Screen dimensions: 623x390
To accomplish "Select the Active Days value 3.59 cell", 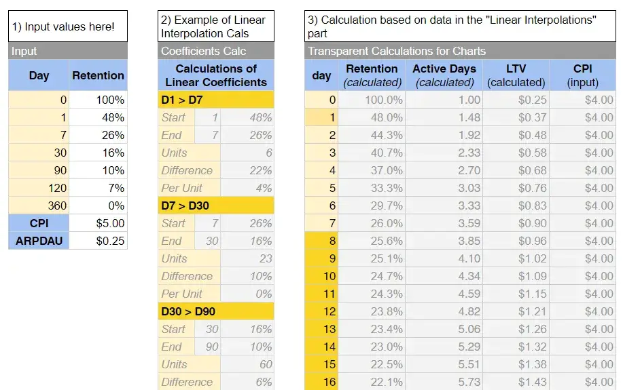I will coord(444,223).
